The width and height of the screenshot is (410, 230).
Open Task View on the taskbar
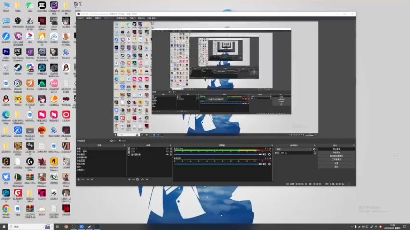pos(57,227)
